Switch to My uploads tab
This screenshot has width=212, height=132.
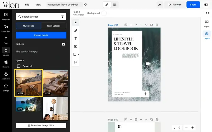tap(28, 26)
